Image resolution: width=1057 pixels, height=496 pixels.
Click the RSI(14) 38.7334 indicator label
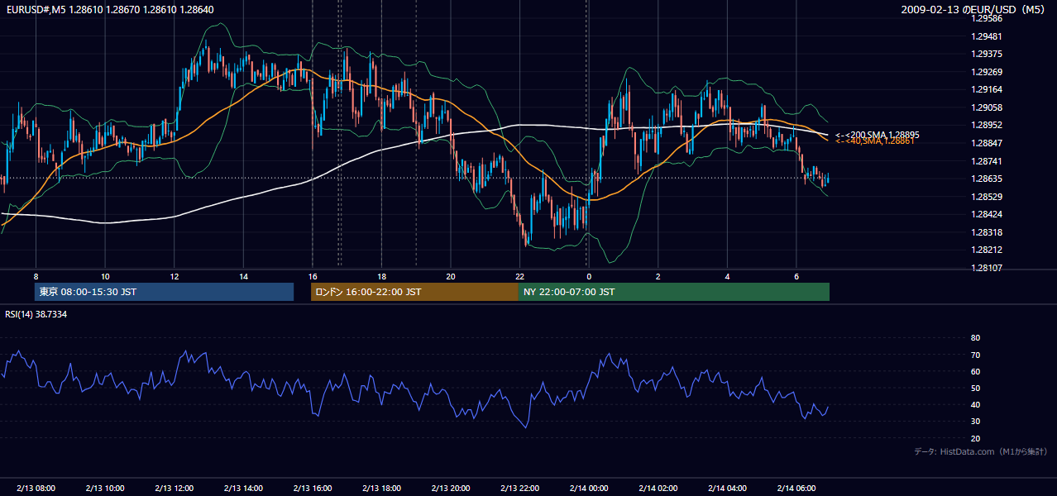pos(36,315)
